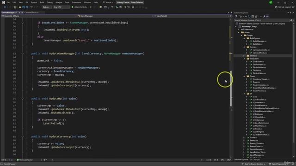Open the Build menu
The image size is (296, 166).
pos(42,2)
